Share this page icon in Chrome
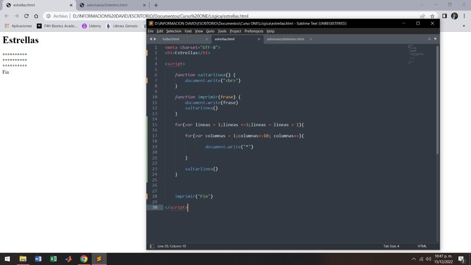This screenshot has height=265, width=471. click(x=422, y=16)
